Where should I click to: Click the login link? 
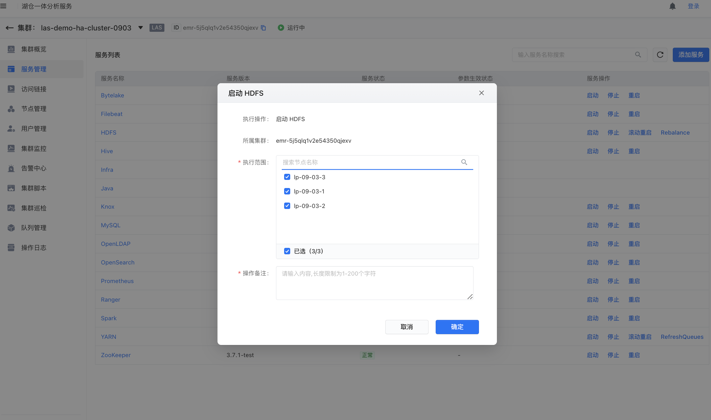(x=693, y=6)
